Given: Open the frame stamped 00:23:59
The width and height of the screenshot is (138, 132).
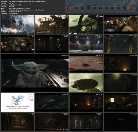Looking at the screenshot, I should coord(120,24).
